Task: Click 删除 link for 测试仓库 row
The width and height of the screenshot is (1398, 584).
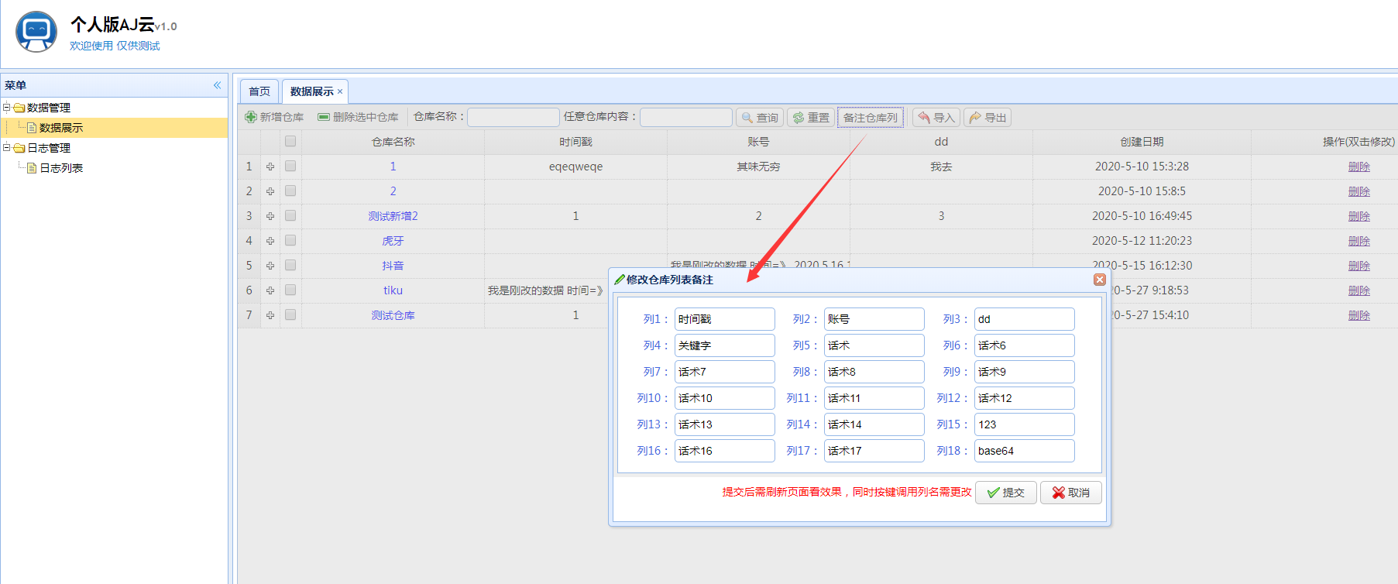Action: 1359,315
